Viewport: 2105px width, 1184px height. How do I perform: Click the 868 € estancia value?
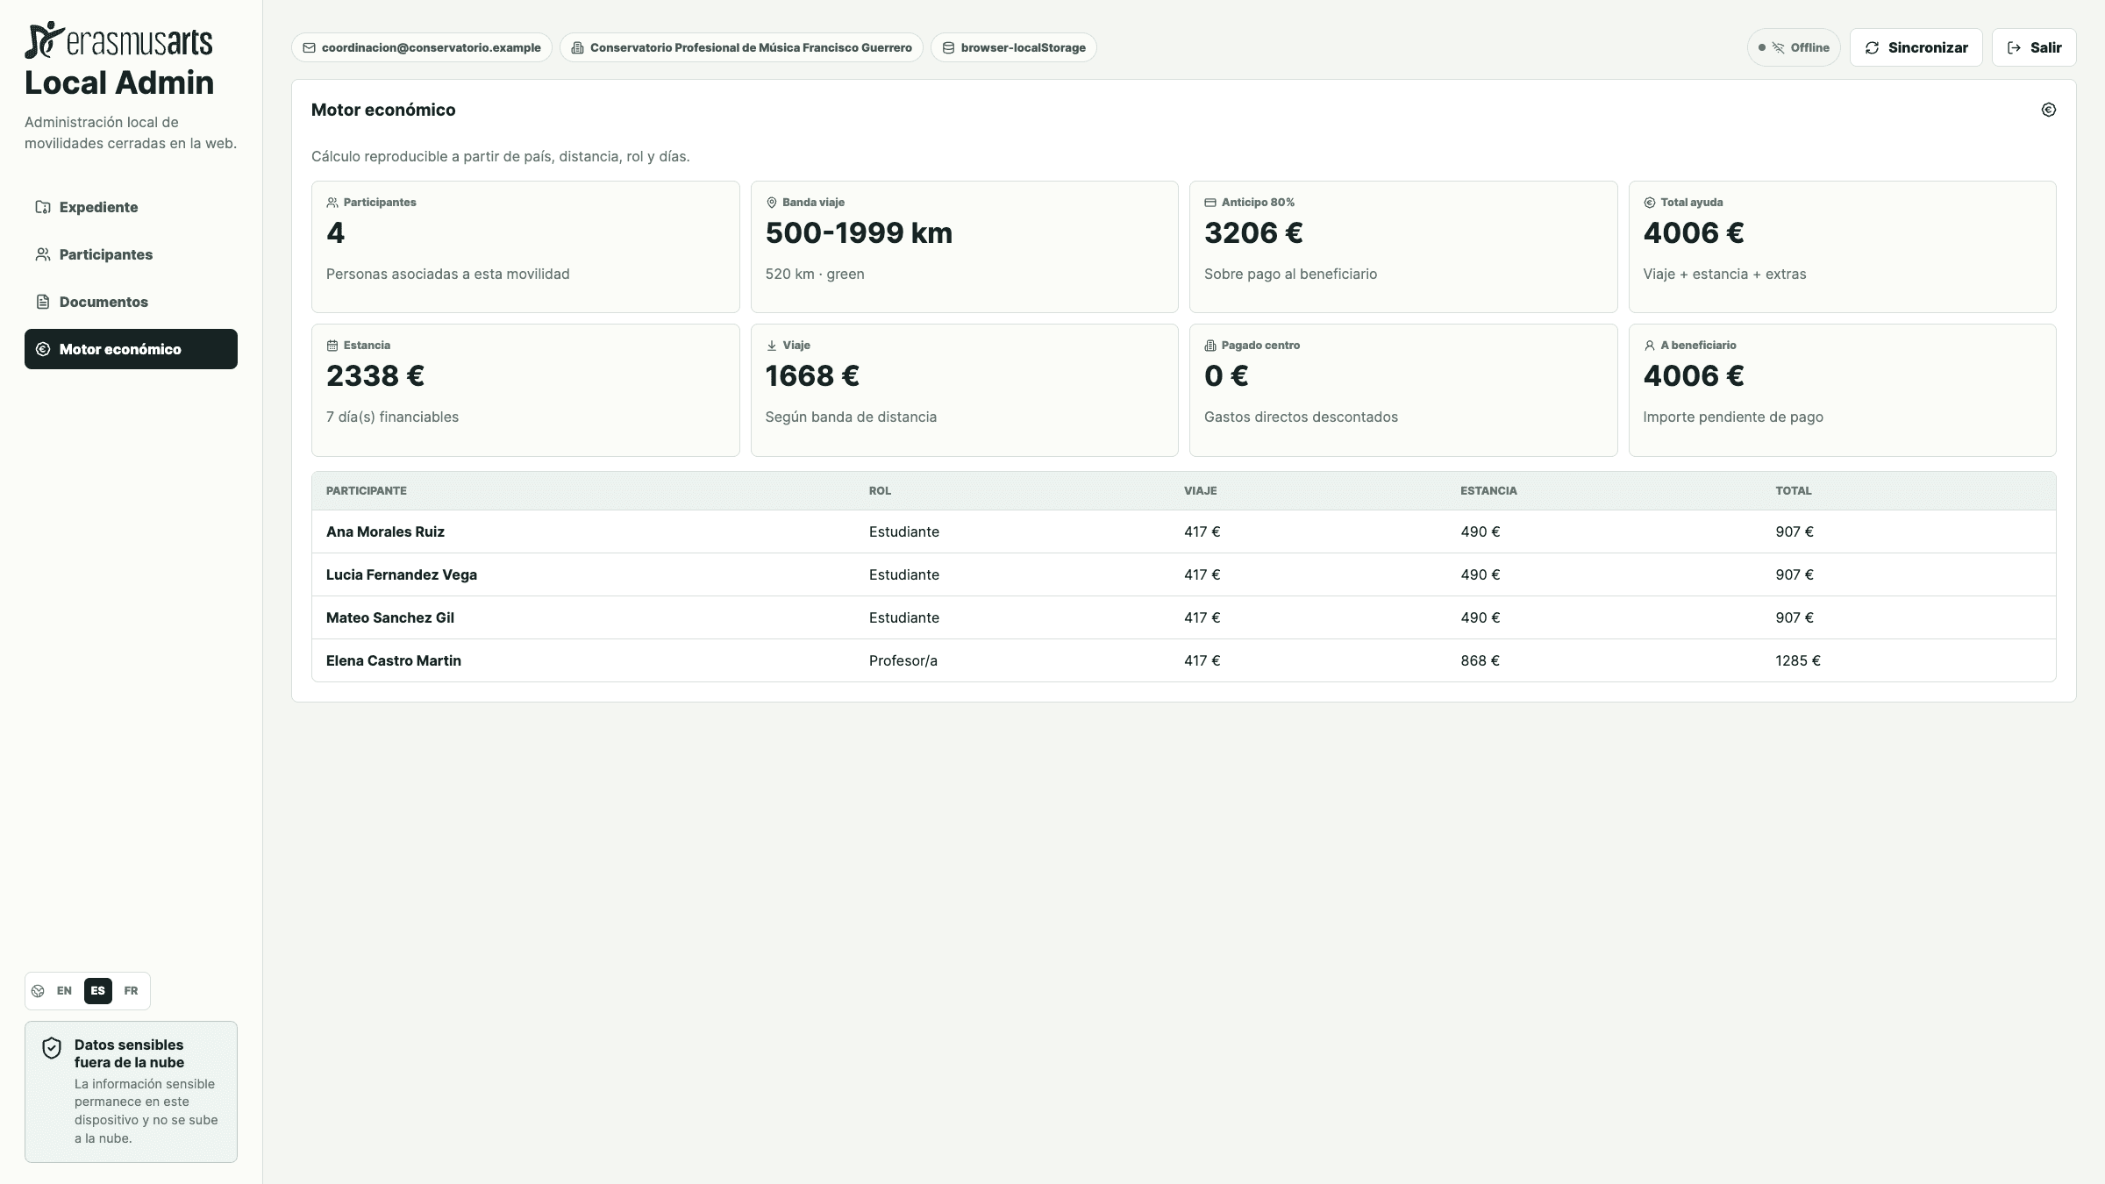[1480, 660]
